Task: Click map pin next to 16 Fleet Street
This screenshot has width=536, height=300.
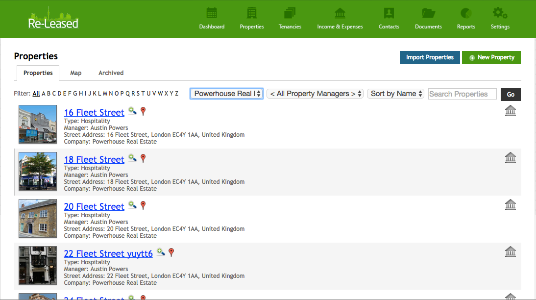Action: point(143,111)
